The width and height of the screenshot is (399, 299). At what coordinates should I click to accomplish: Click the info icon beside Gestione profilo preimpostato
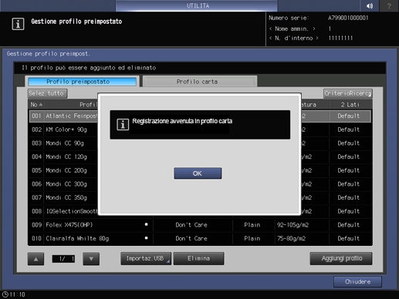coord(18,24)
